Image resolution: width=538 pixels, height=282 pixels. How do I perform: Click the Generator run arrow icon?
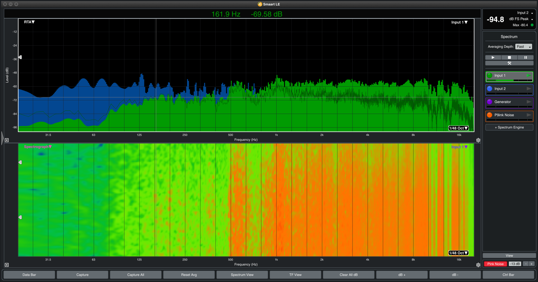click(x=529, y=102)
